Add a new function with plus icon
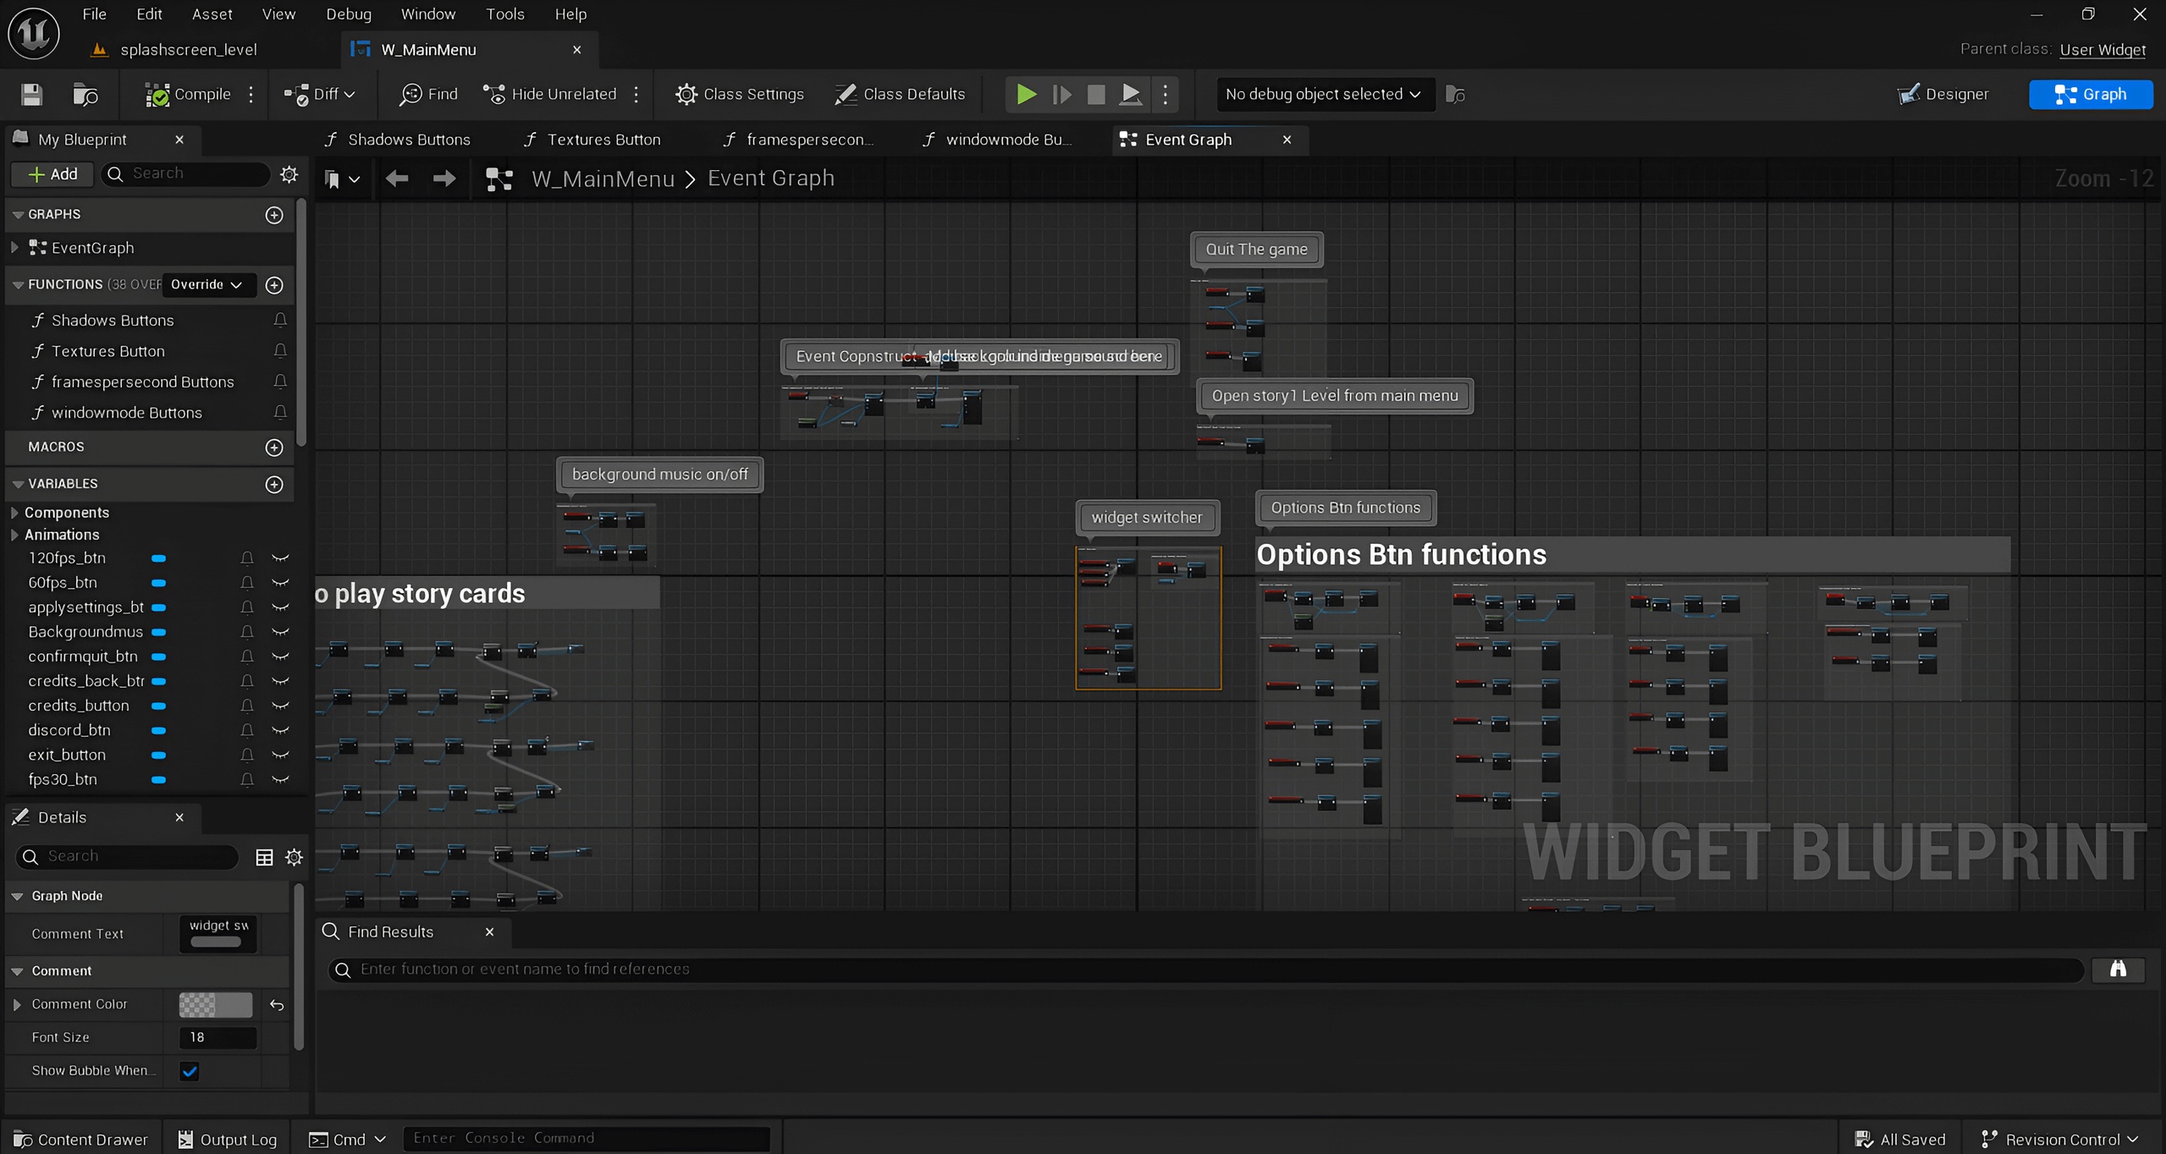Viewport: 2166px width, 1154px height. [x=274, y=285]
